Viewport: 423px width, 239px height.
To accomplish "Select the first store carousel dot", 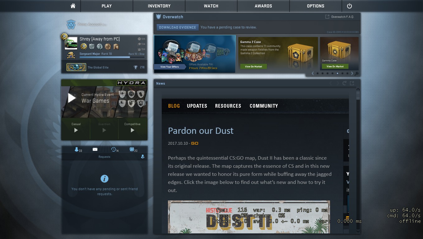I will 317,73.
